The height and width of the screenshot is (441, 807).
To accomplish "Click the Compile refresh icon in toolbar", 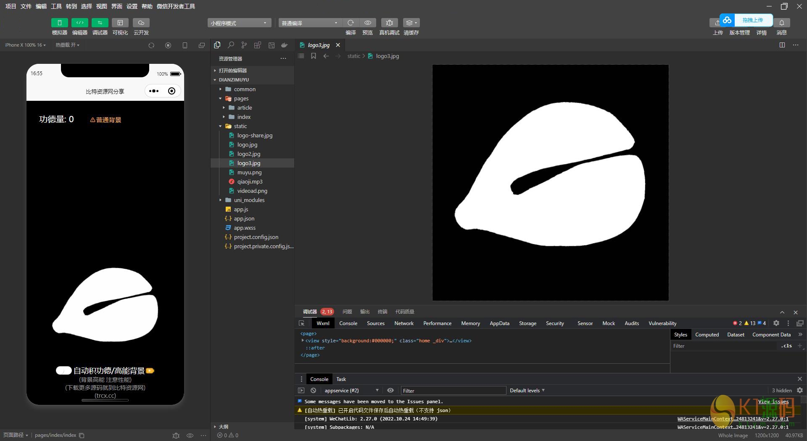I will pos(351,23).
